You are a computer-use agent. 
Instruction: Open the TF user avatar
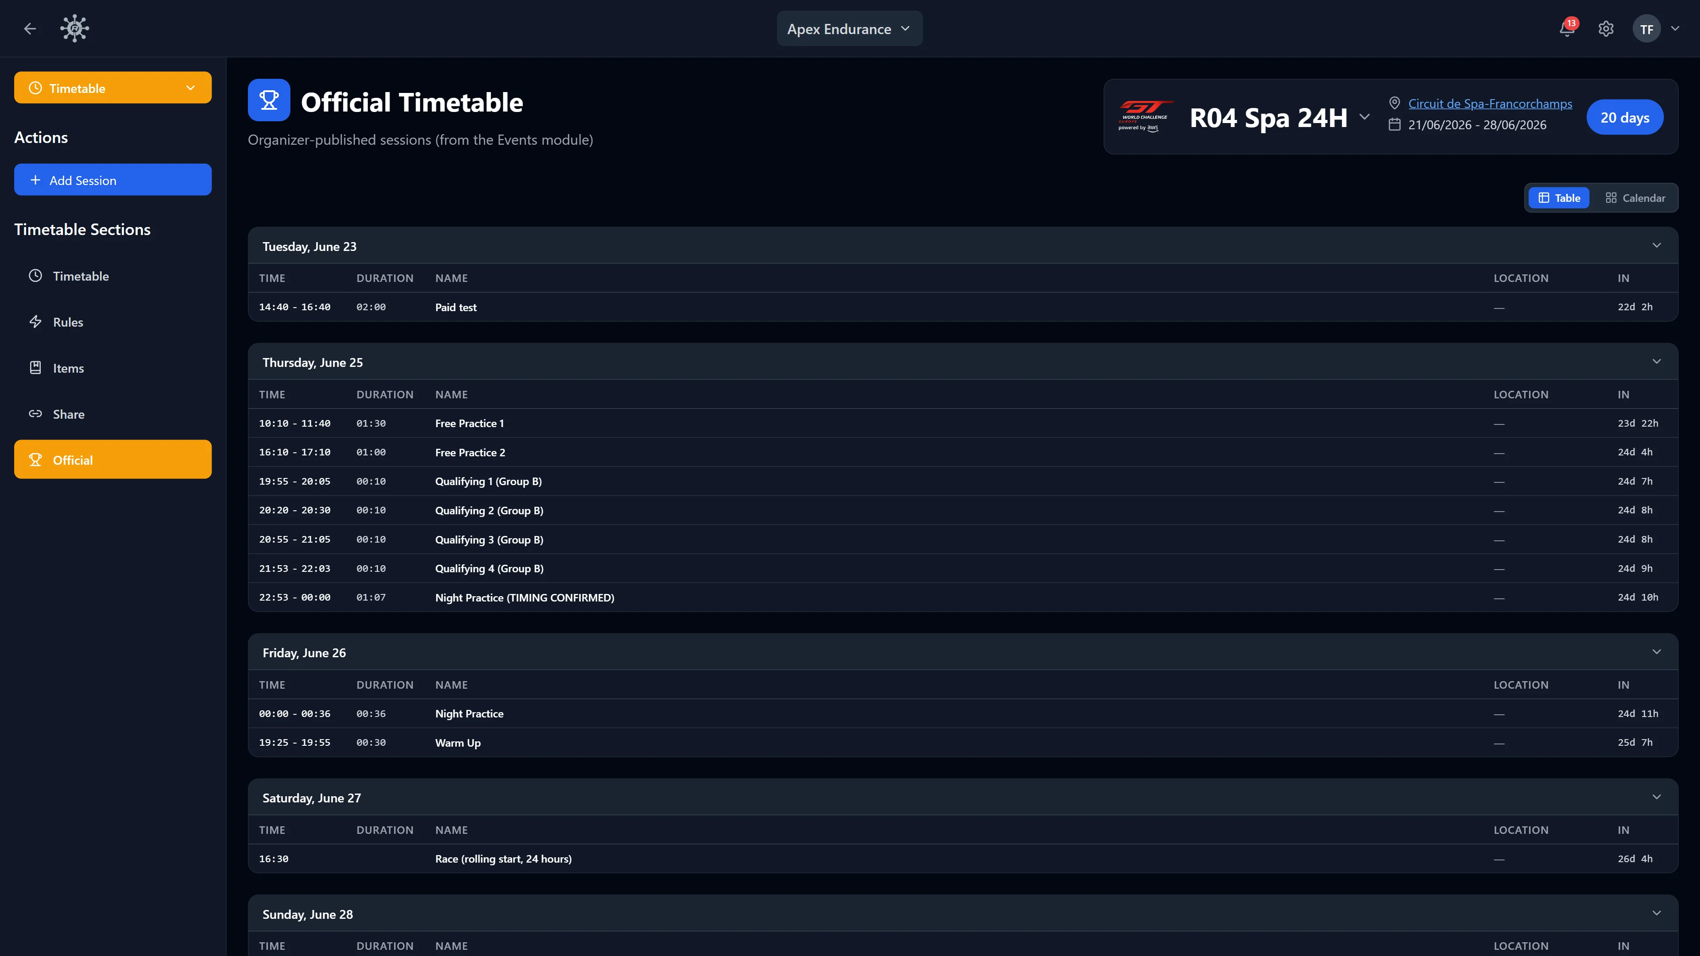pyautogui.click(x=1646, y=29)
